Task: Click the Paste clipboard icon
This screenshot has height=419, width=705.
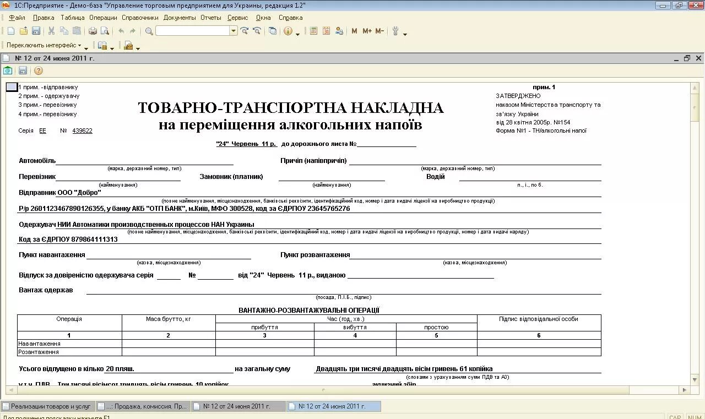Action: click(x=77, y=31)
